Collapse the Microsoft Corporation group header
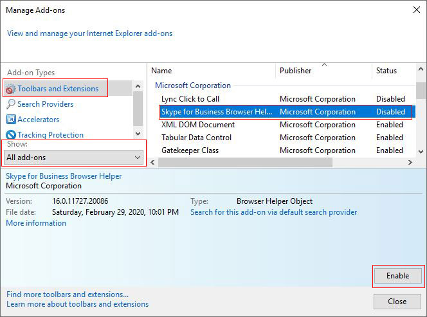This screenshot has width=427, height=317. pyautogui.click(x=193, y=86)
